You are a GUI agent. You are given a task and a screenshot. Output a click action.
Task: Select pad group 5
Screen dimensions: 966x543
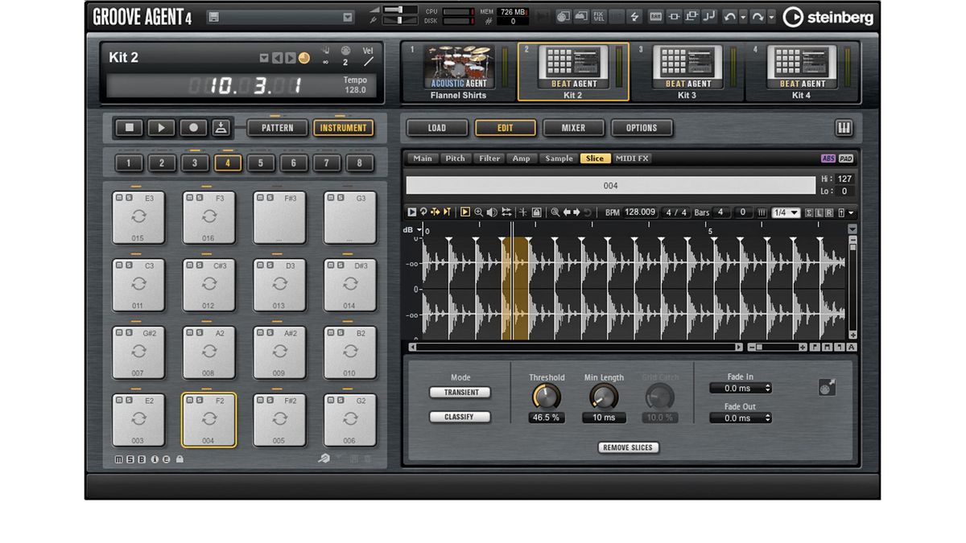click(261, 163)
